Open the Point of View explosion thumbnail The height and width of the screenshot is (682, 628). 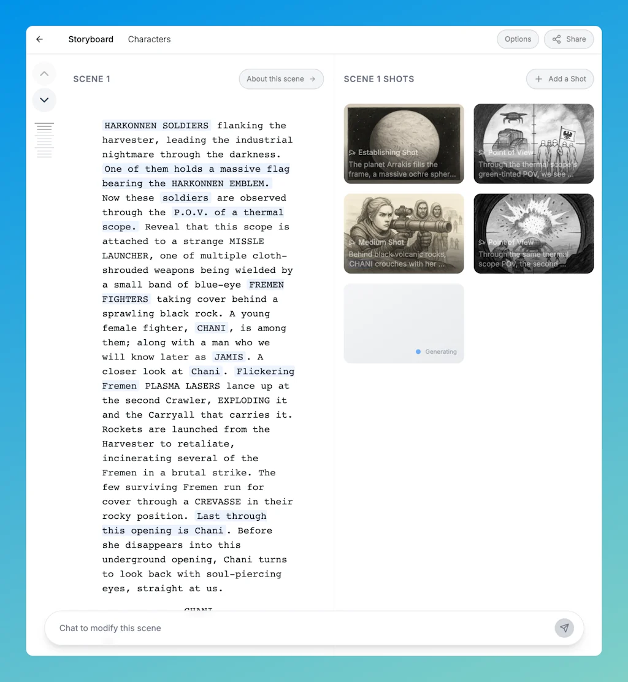(x=534, y=234)
